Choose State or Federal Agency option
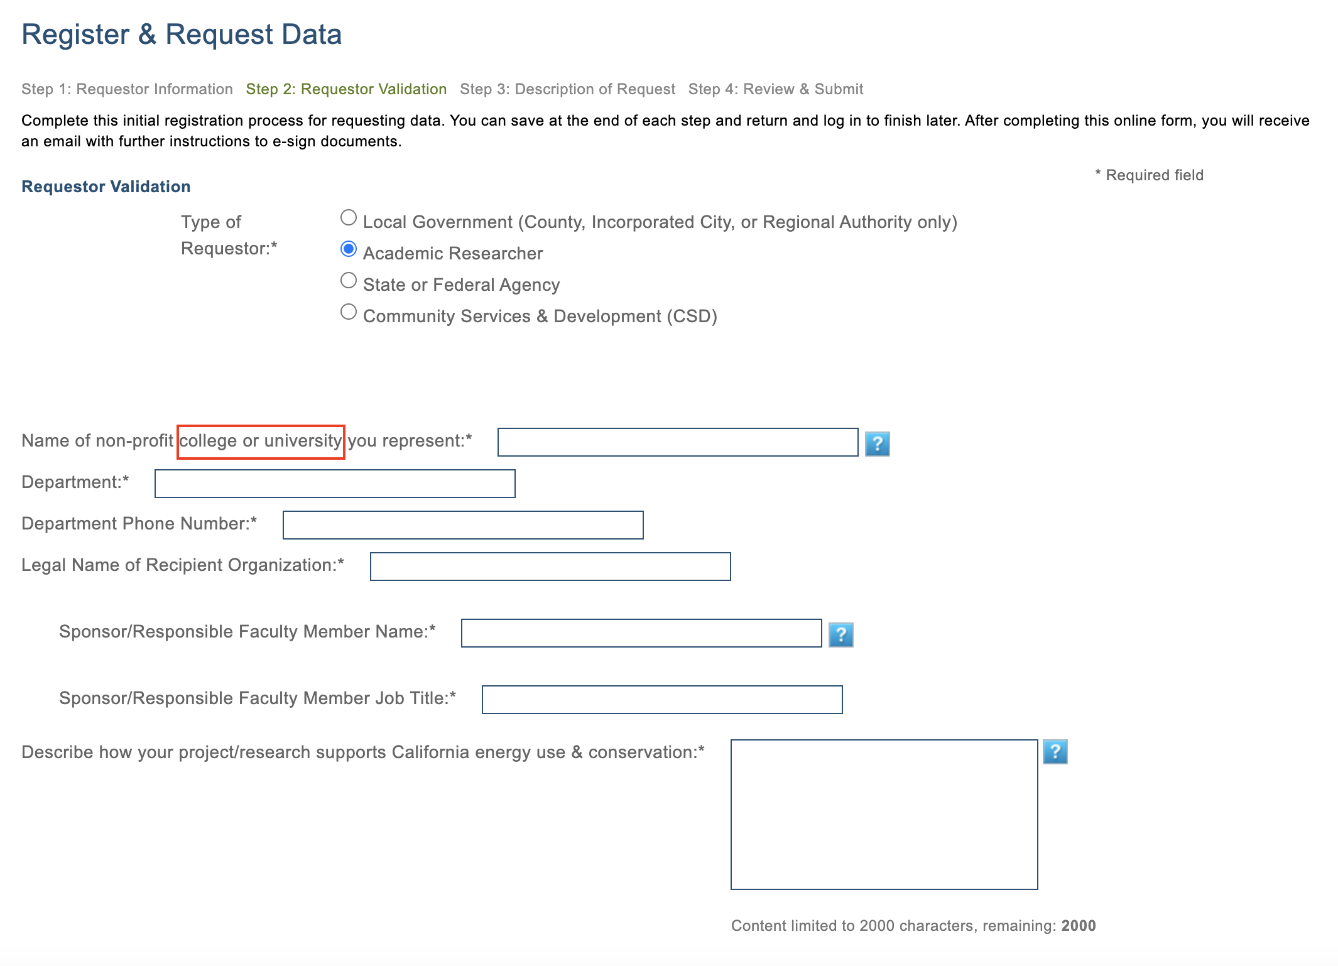The image size is (1338, 966). 349,281
